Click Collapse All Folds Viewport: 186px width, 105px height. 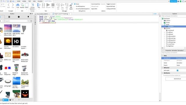111,9
